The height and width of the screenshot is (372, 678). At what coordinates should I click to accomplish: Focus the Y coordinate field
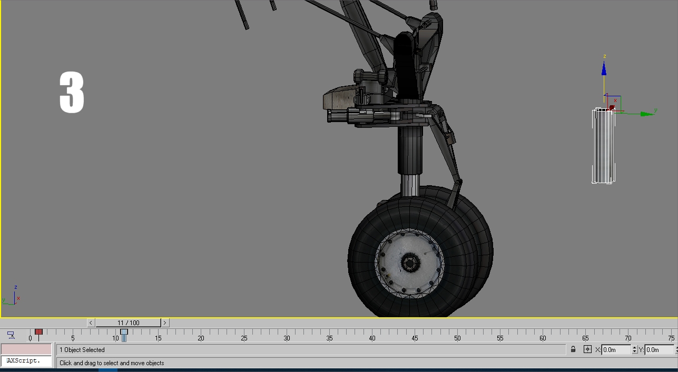click(x=660, y=349)
